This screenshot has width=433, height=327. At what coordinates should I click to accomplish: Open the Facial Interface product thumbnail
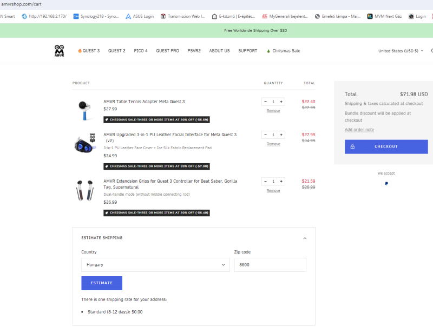85,143
